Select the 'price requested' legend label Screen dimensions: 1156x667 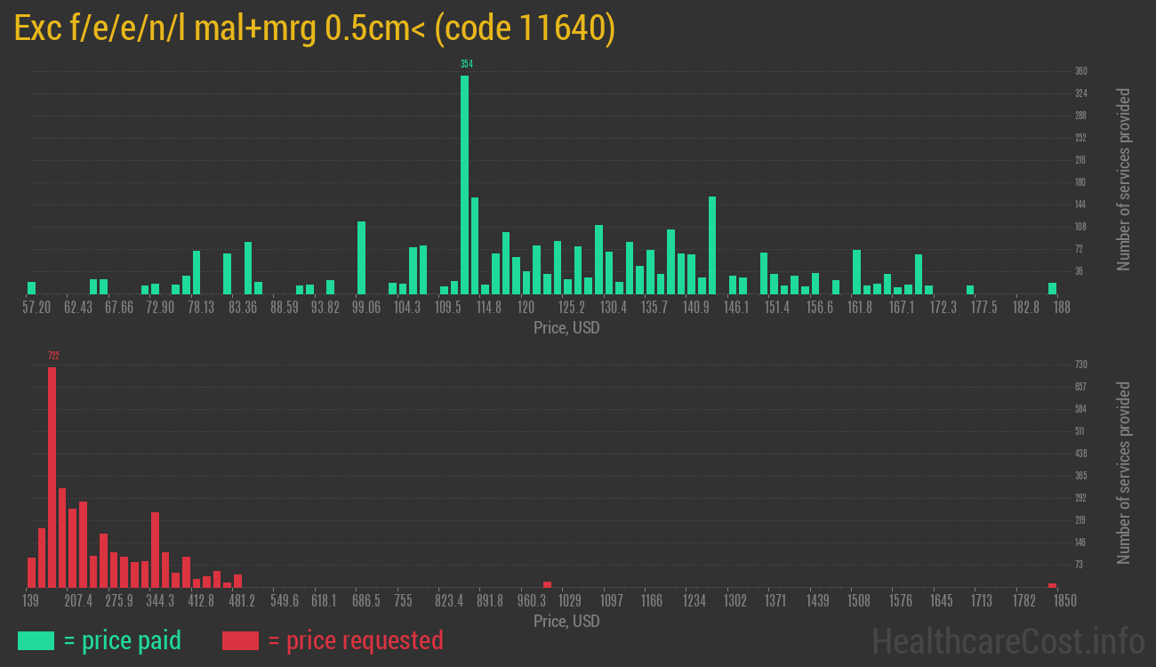pos(355,640)
